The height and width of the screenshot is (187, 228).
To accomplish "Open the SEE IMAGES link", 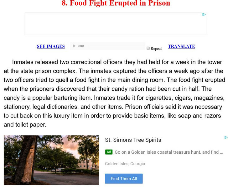I will click(x=51, y=46).
